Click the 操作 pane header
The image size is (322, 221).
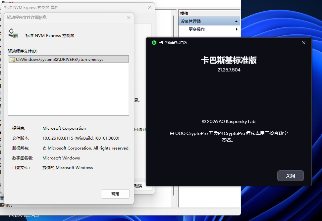[209, 14]
